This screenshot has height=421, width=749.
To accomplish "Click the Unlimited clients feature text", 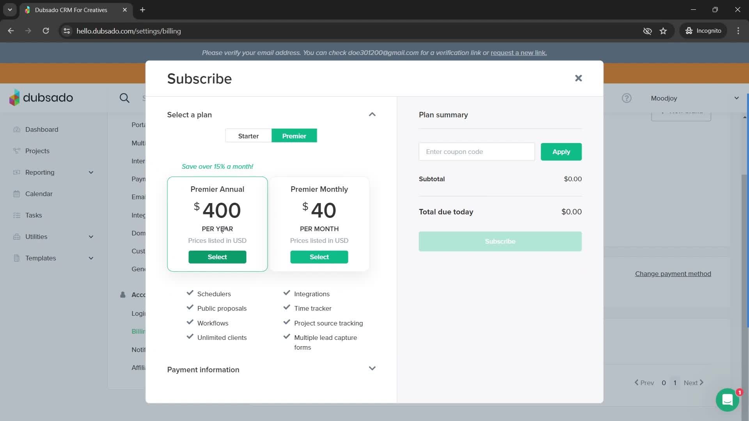I will click(222, 338).
